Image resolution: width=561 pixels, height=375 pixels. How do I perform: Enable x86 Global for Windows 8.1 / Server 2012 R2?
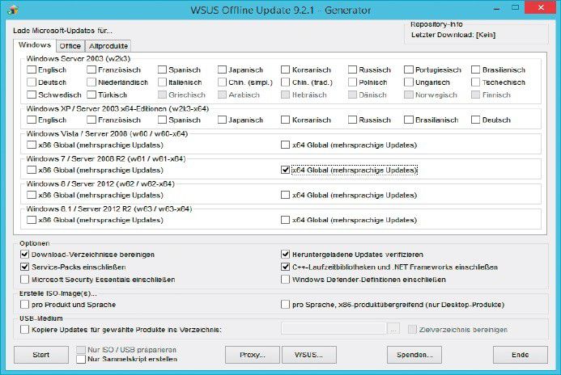coord(32,220)
